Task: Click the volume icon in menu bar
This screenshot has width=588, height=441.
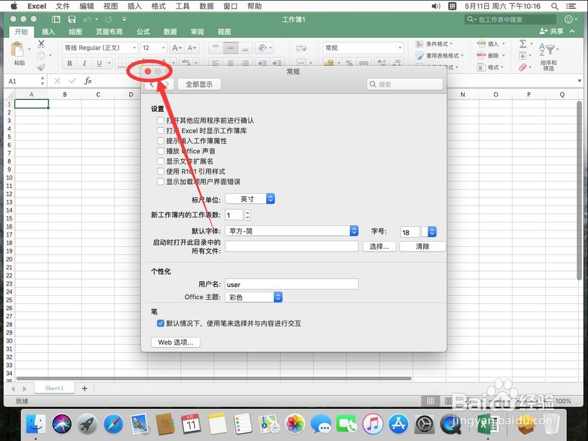Action: pos(436,6)
